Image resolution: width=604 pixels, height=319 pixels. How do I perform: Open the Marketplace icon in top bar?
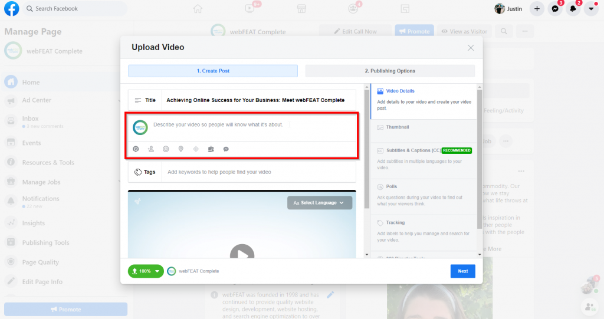pyautogui.click(x=301, y=8)
